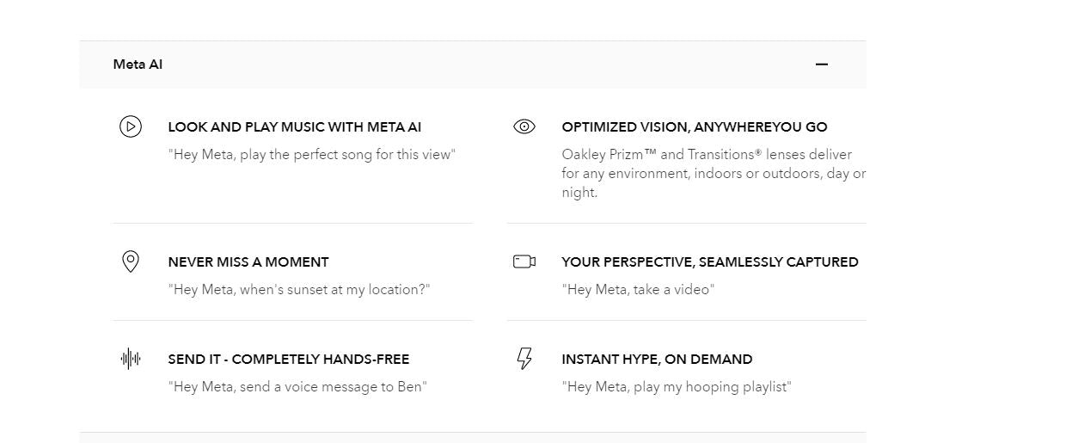Click the Oakley Prizm lenses description text
This screenshot has height=443, width=1084.
(713, 173)
